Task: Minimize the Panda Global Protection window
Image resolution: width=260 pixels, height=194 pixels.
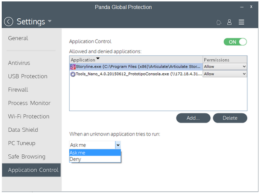Action: [x=242, y=7]
